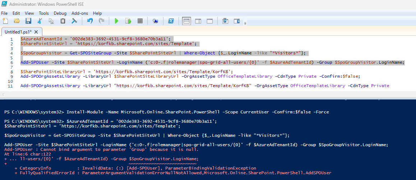Click Where-Object on line 4
The height and width of the screenshot is (180, 416).
coord(200,53)
